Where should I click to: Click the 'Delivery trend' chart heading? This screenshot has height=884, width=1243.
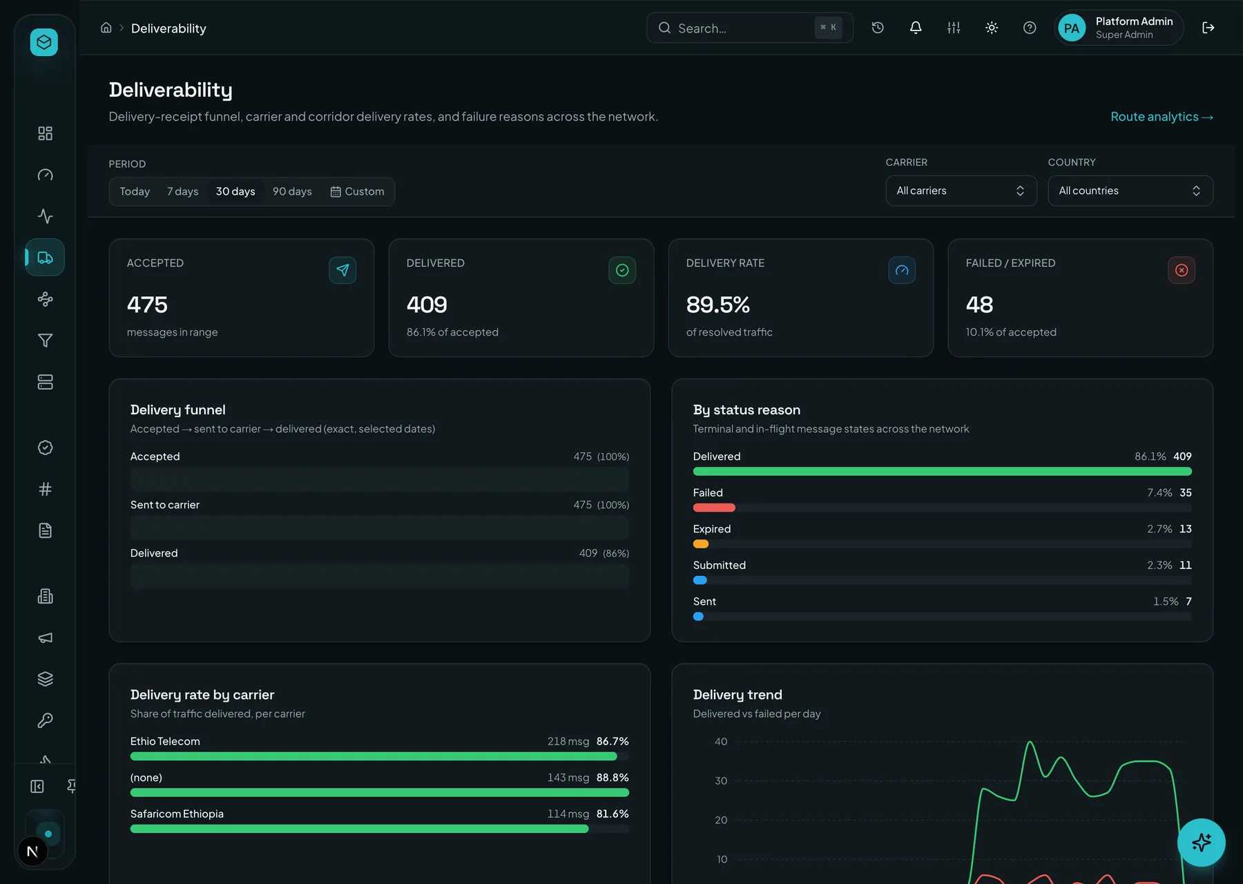738,695
